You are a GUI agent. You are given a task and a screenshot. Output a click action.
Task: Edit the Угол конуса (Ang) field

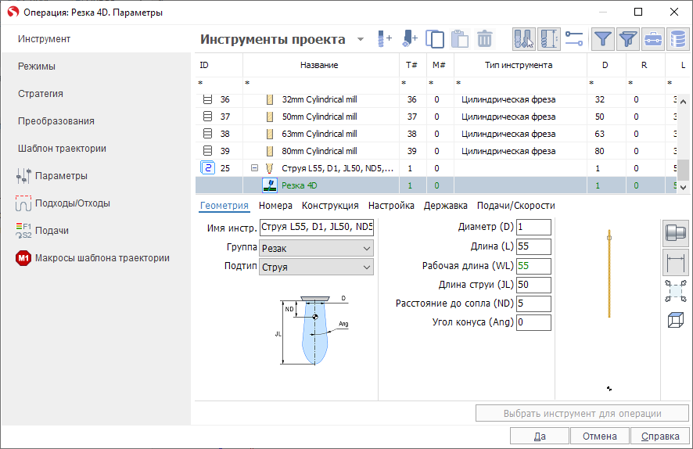point(533,322)
